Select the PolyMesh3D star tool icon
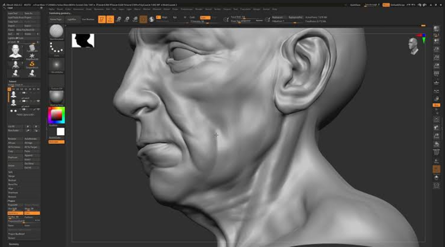Viewport: 445px width, 247px height. [x=32, y=56]
